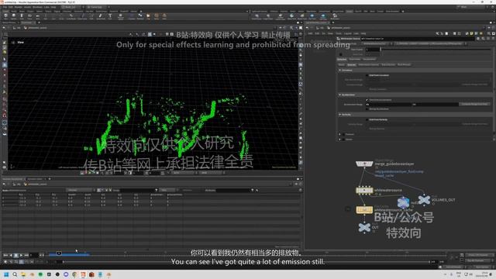Open the Windows menu
This screenshot has width=496, height=279.
point(37,7)
